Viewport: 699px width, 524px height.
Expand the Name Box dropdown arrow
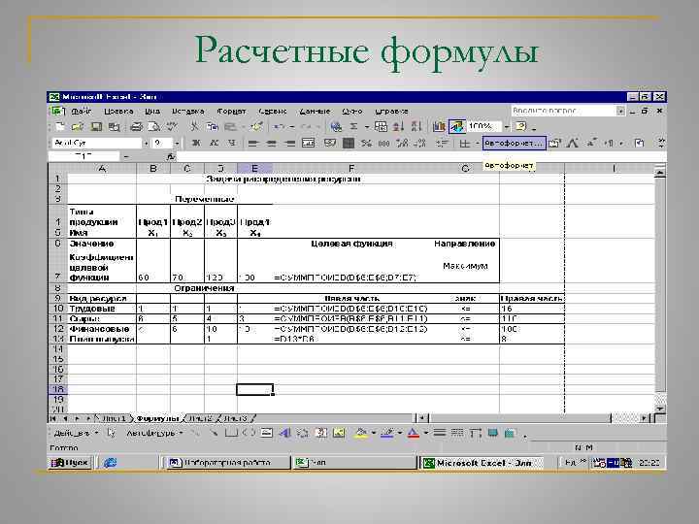126,157
